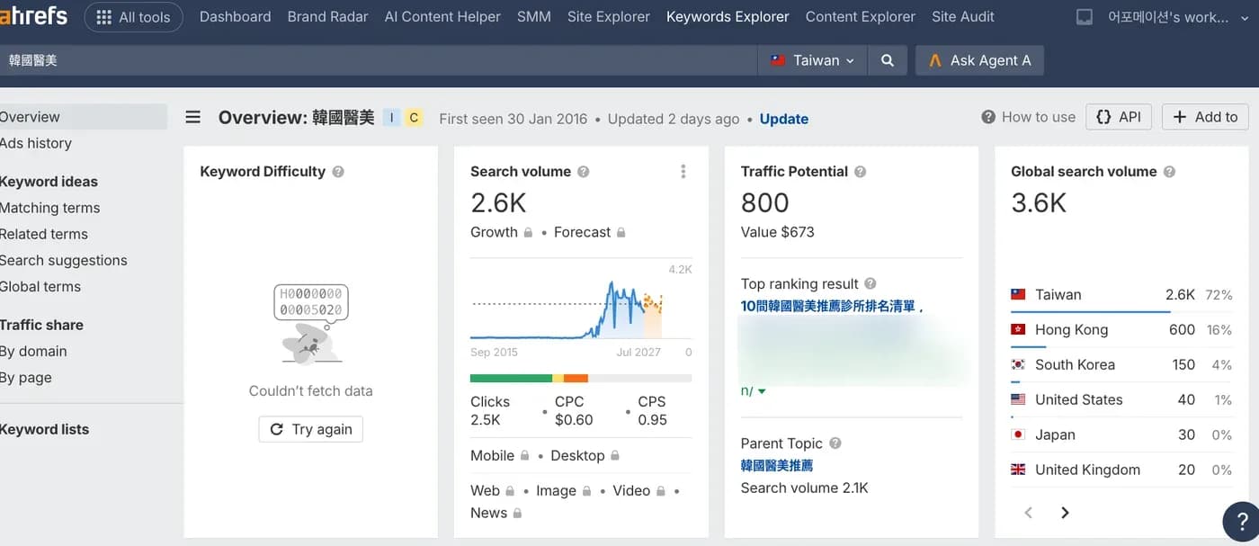The width and height of the screenshot is (1259, 546).
Task: Click Search volume help icon
Action: pyautogui.click(x=584, y=172)
